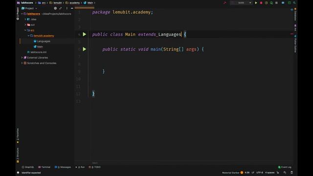The width and height of the screenshot is (313, 176).
Task: Click the red error stripe mark beside line 4
Action: pyautogui.click(x=292, y=34)
